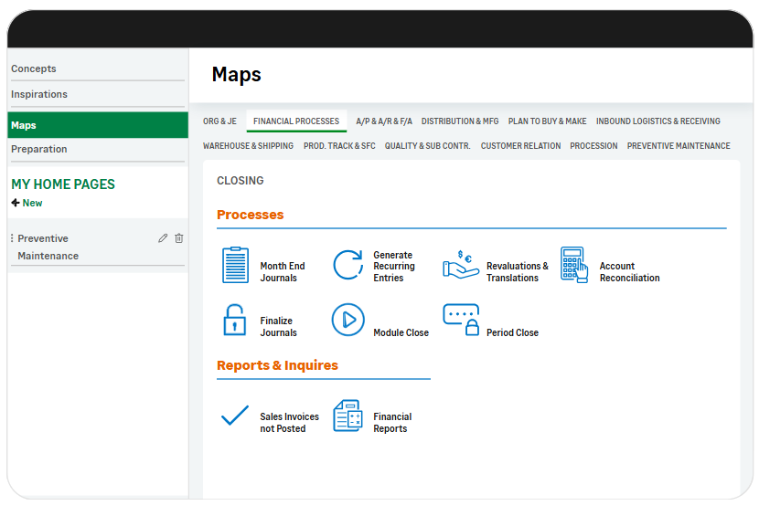Grab the Preventive Maintenance drag handle
This screenshot has height=516, width=759.
(x=12, y=238)
